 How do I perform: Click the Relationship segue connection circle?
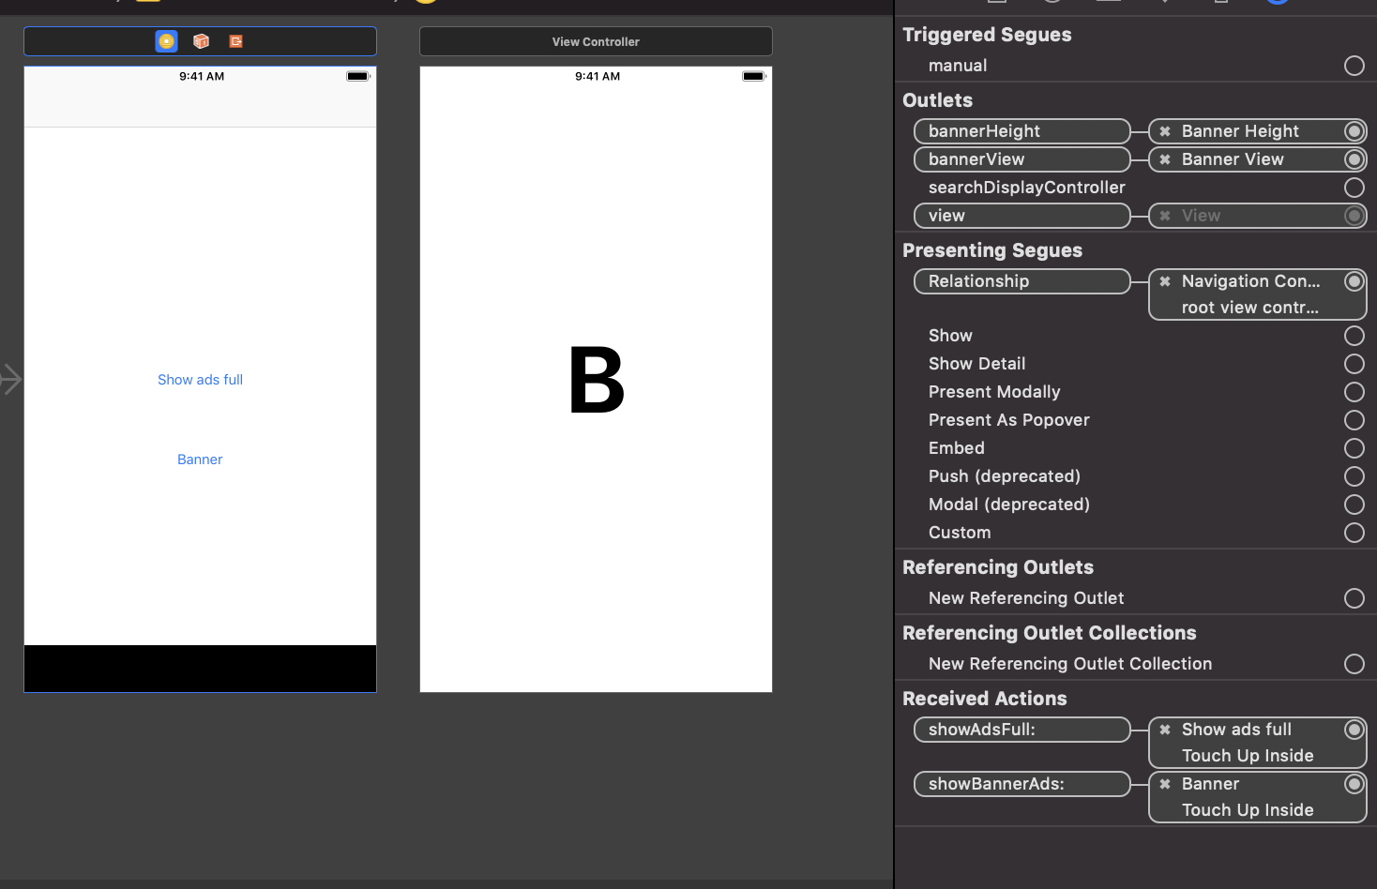[x=1354, y=281]
